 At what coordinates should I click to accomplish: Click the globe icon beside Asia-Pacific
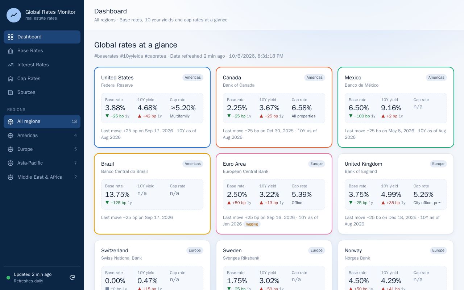[x=11, y=163]
